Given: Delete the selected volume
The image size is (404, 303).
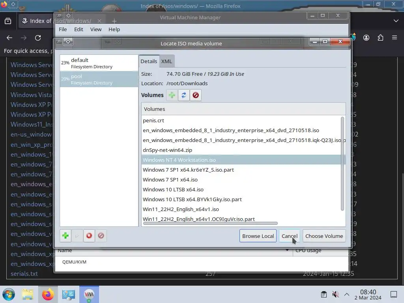Looking at the screenshot, I should coord(196,95).
